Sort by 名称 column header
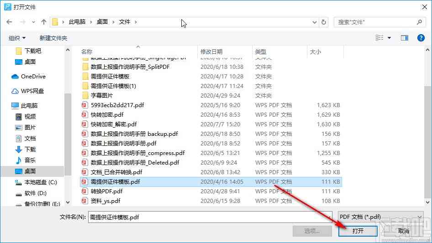Image resolution: width=432 pixels, height=243 pixels. (x=86, y=52)
